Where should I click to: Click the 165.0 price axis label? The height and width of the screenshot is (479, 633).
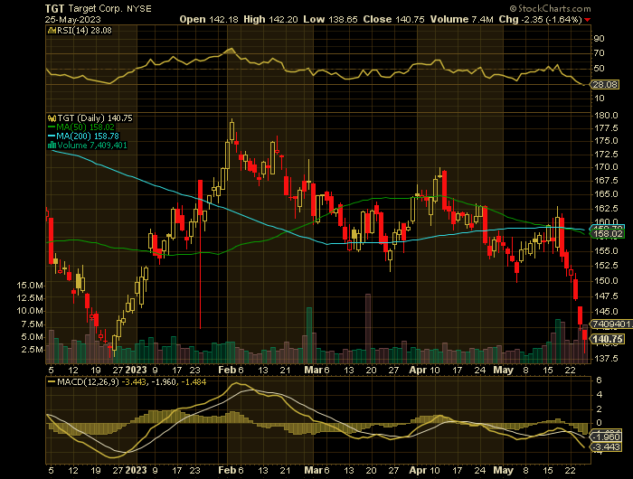click(607, 194)
